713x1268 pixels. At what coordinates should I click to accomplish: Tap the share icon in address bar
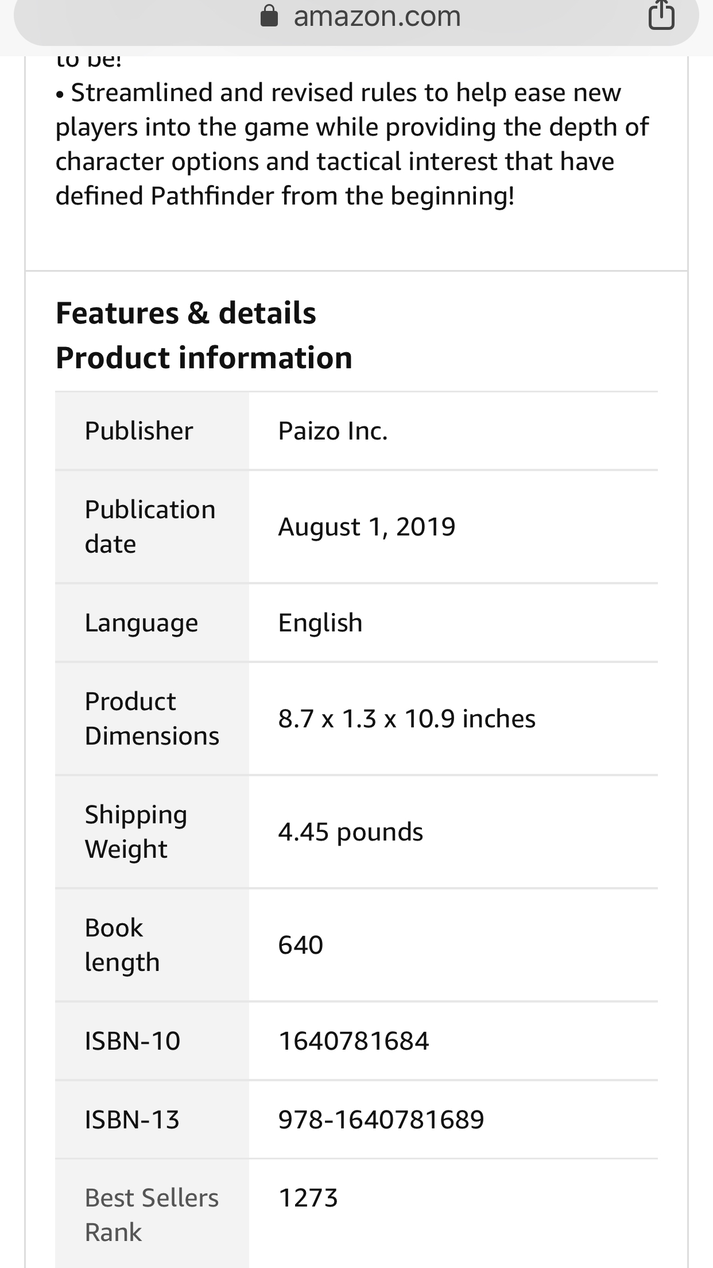661,16
